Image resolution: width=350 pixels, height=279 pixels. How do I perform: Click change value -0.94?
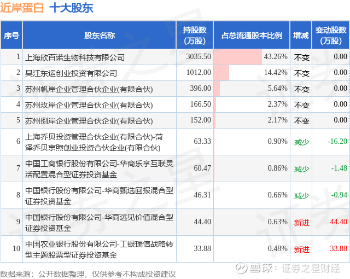click(339, 195)
